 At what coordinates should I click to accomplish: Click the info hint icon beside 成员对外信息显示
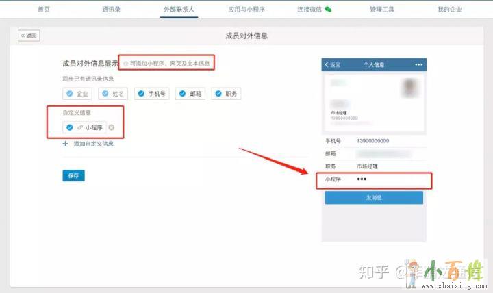[125, 64]
